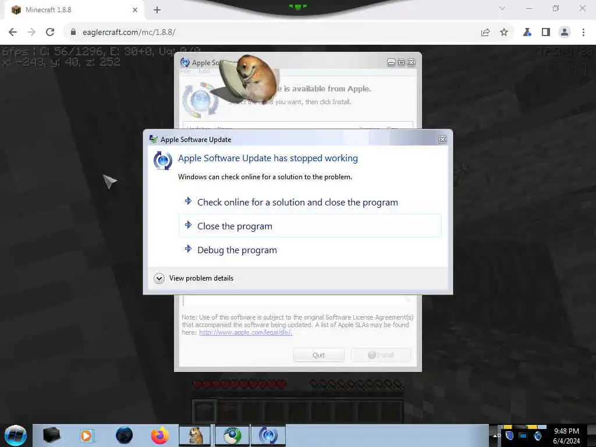
Task: Minimize the background Apple Software Update window
Action: tap(391, 62)
